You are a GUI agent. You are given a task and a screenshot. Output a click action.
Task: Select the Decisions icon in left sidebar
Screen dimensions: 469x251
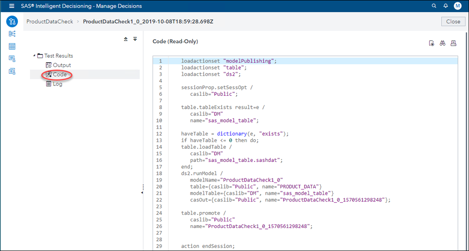tap(12, 22)
